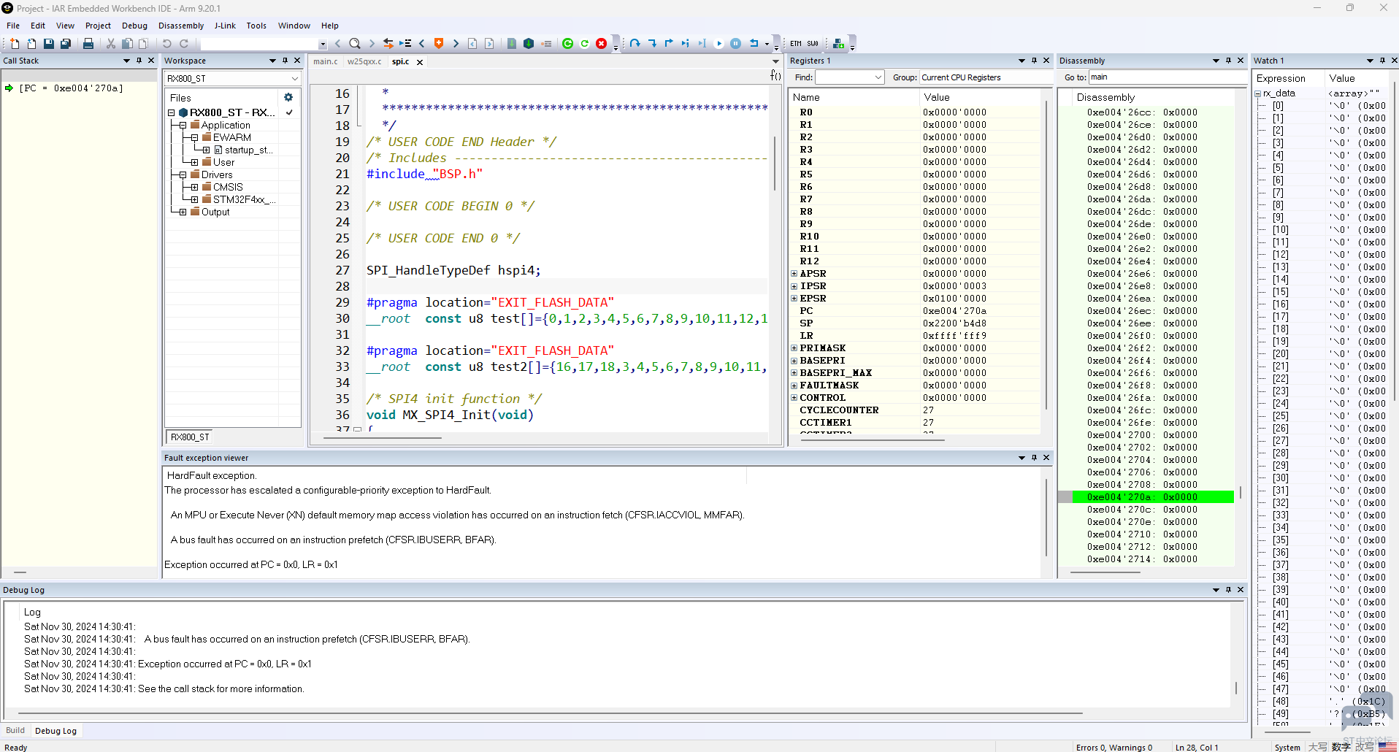Click the Reset debug icon

point(754,44)
